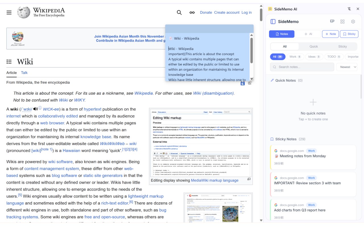Open the Review section 3 with team note
Viewport: 364px width, 227px height.
(313, 184)
